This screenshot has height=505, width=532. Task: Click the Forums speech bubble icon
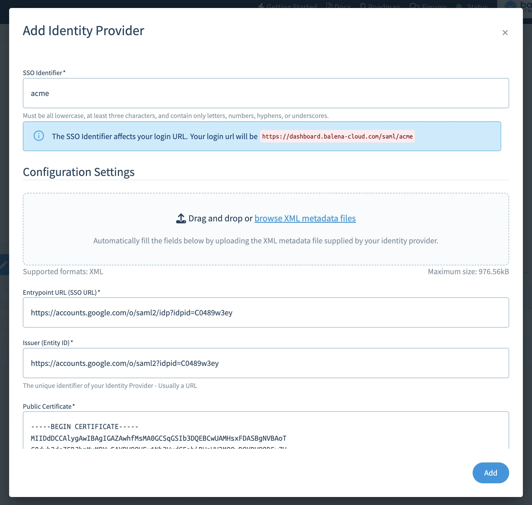[414, 6]
